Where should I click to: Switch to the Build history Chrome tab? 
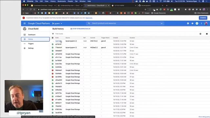(x=97, y=6)
